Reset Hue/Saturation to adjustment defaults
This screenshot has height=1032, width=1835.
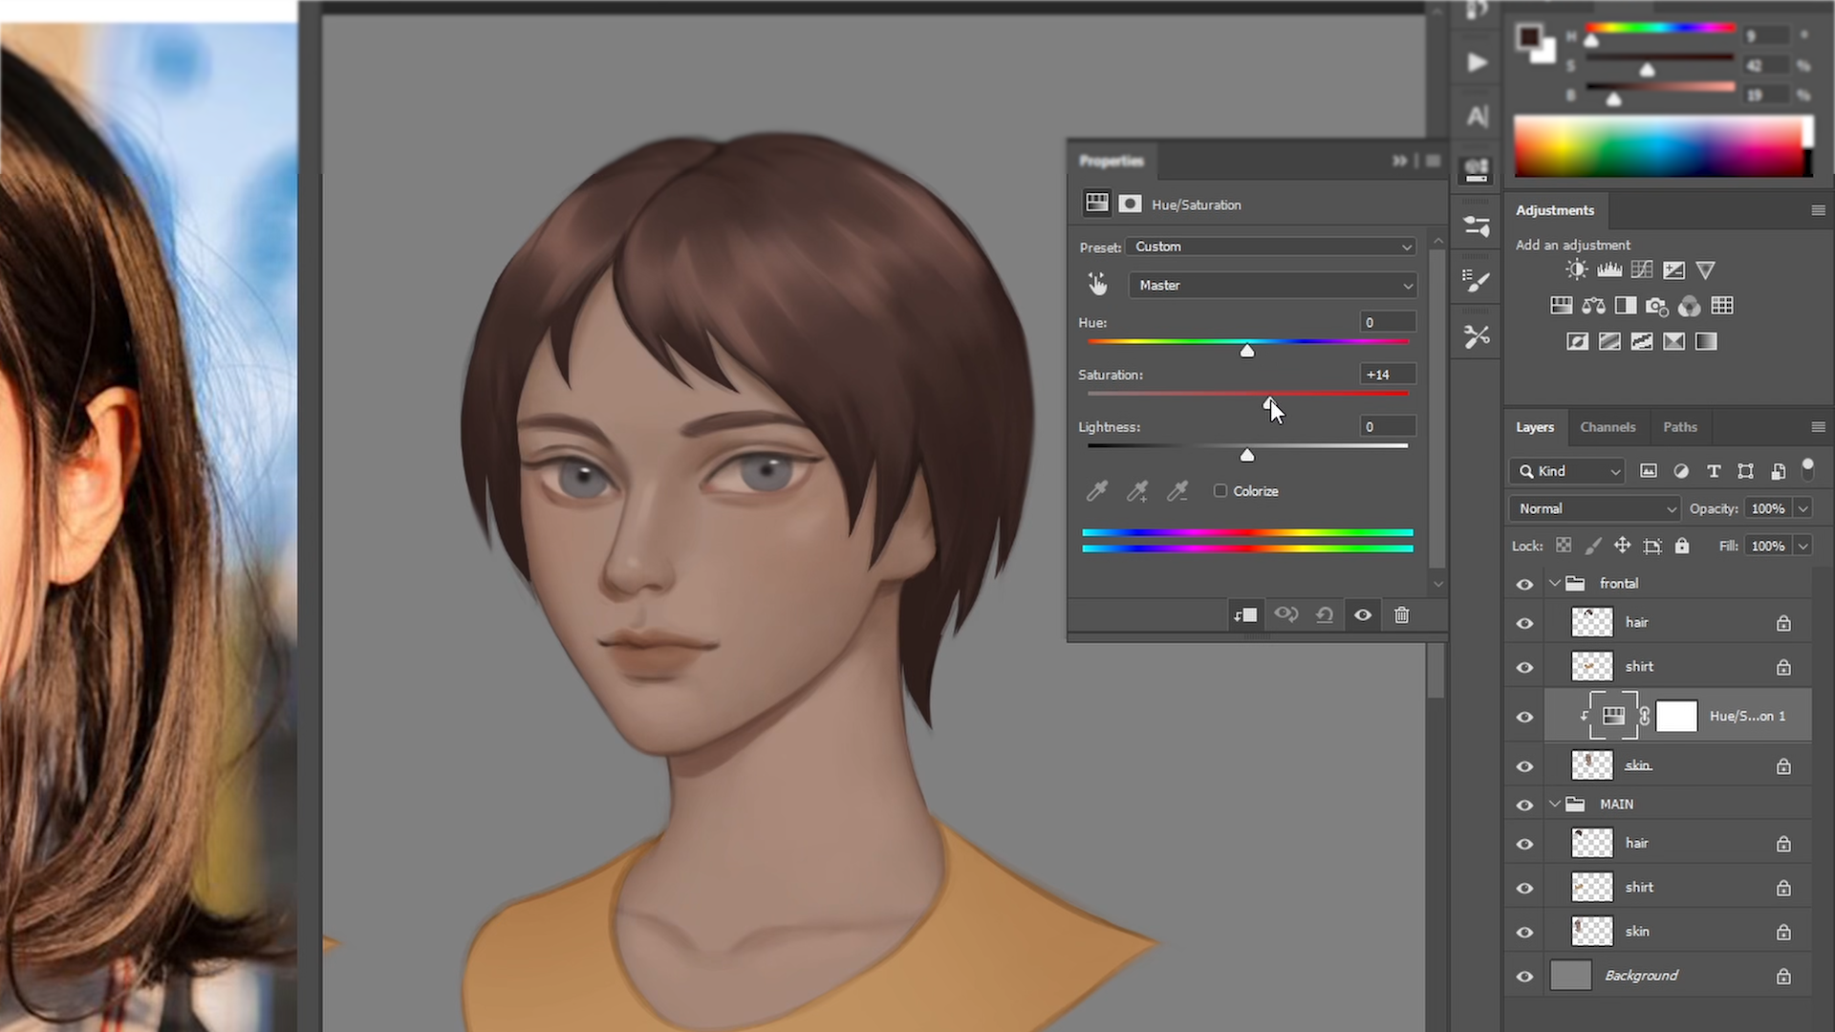pos(1325,615)
